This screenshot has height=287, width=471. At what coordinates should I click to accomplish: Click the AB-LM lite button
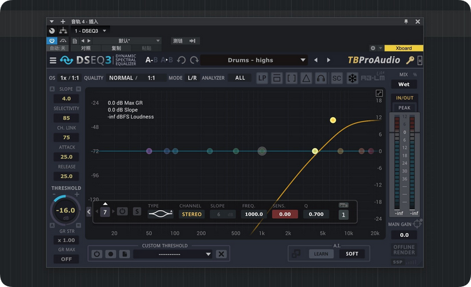(x=373, y=78)
